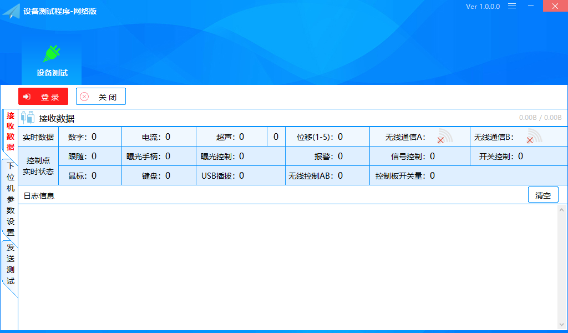Viewport: 568px width, 333px height.
Task: Click the scroll down arrow of log area
Action: (561, 325)
